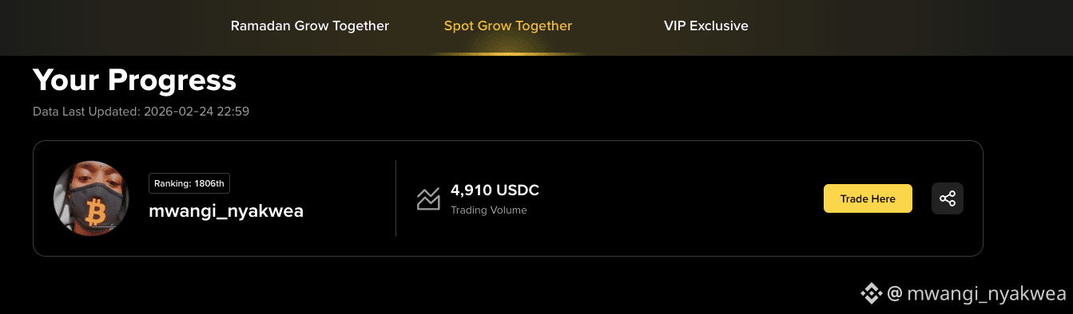Click the mwangi_nyakwea username in card
Screen dimensions: 1073x314
pyautogui.click(x=226, y=212)
